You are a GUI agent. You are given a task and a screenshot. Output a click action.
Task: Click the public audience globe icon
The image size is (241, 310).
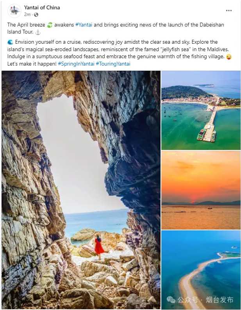(x=36, y=14)
